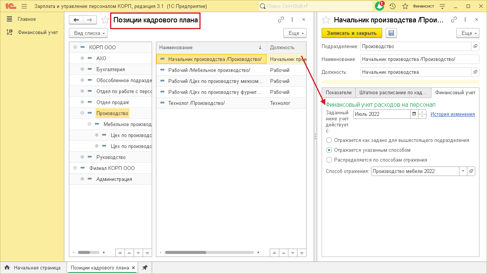Open the history clock icon

point(392,6)
